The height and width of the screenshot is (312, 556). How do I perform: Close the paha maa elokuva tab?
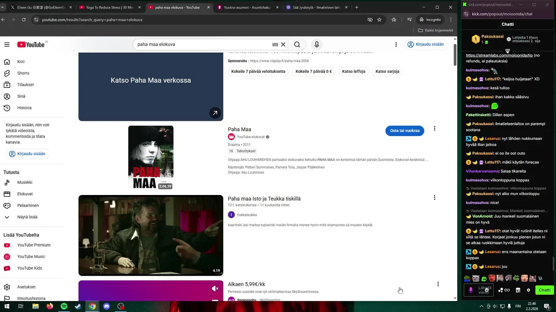coord(208,7)
